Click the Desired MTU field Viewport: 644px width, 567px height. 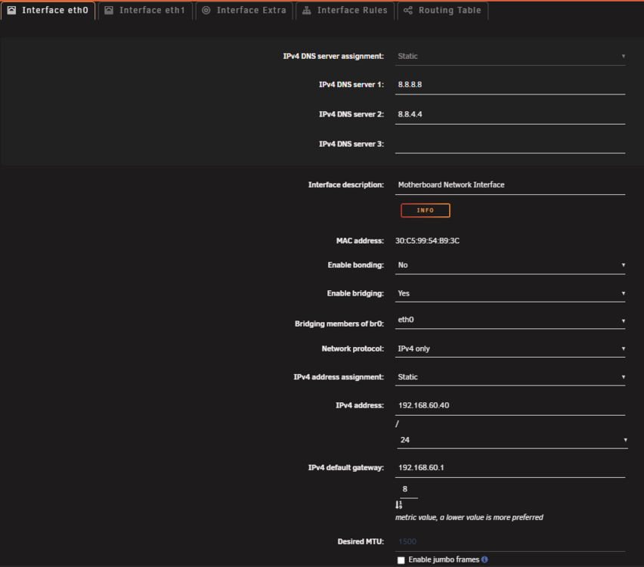click(509, 542)
